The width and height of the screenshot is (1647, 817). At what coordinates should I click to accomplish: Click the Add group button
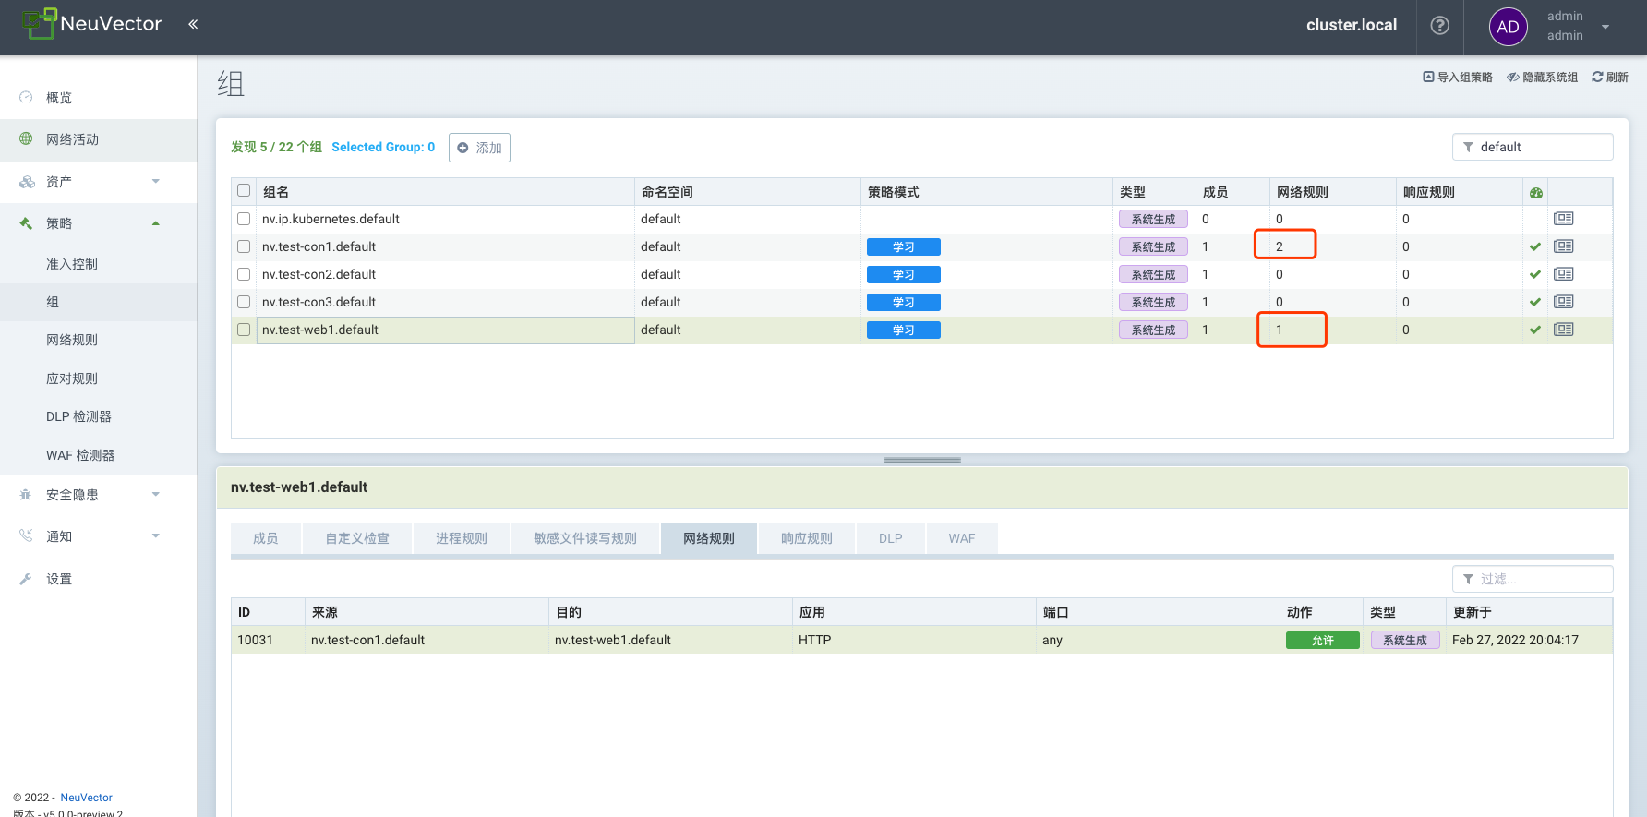479,148
